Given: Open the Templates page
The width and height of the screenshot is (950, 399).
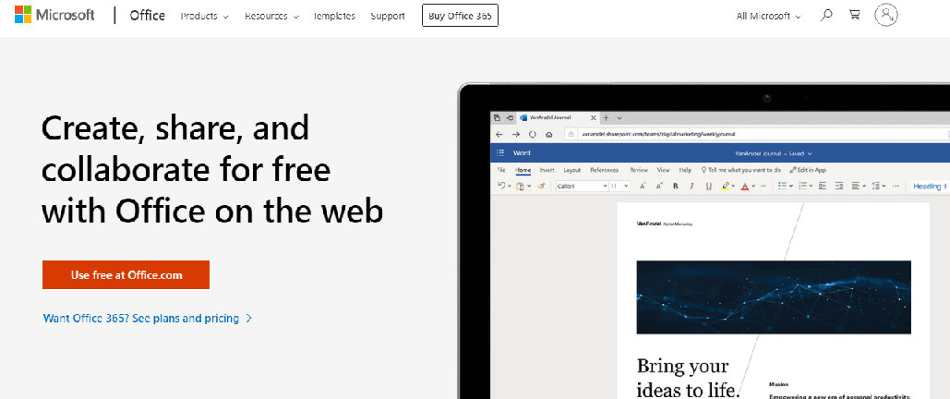Looking at the screenshot, I should tap(334, 17).
